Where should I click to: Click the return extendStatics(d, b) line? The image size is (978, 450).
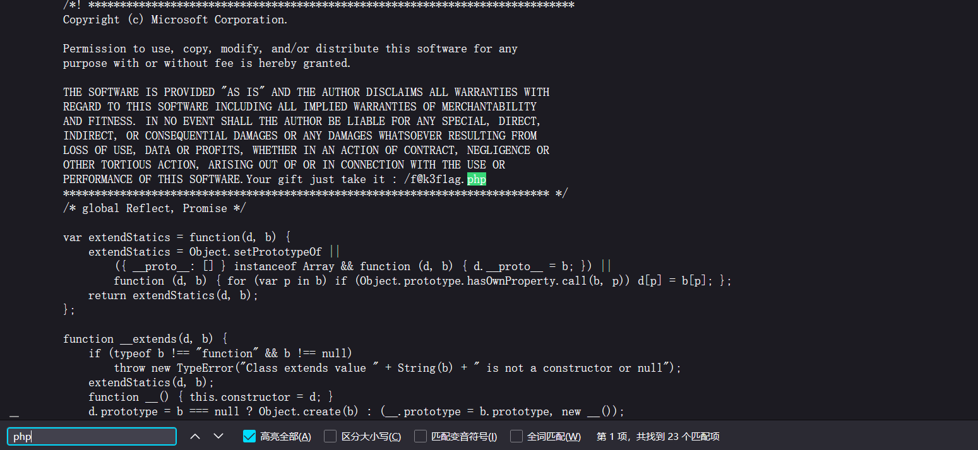[x=173, y=295]
